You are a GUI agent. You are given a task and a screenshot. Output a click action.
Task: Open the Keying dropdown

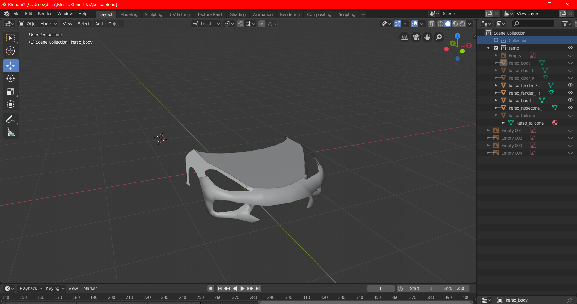(55, 288)
